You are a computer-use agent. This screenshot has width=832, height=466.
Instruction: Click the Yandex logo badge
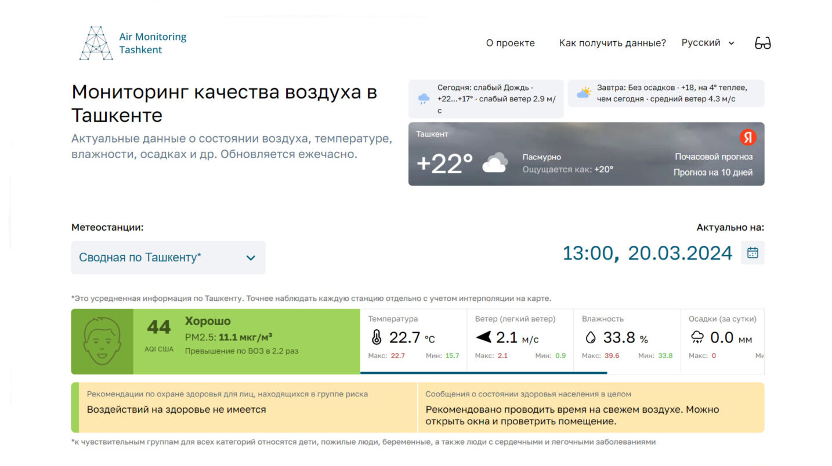pyautogui.click(x=748, y=137)
